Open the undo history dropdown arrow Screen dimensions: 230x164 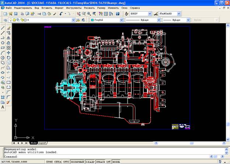tap(65, 14)
